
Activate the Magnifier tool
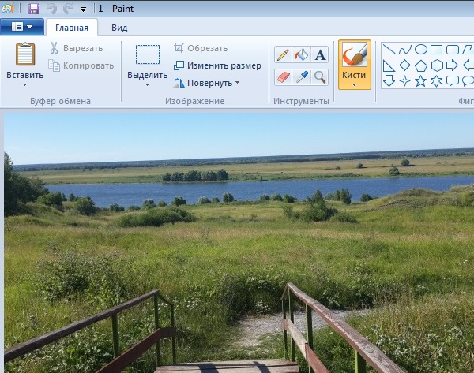tap(320, 76)
